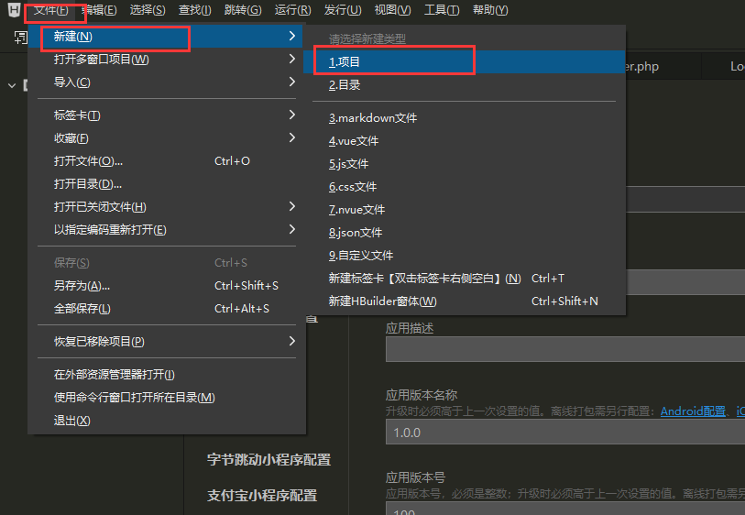This screenshot has width=745, height=515.
Task: Open the 运行(R) menu
Action: coord(292,10)
